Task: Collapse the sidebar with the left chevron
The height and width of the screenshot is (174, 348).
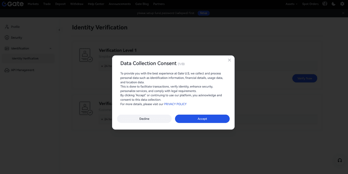Action: point(59,30)
